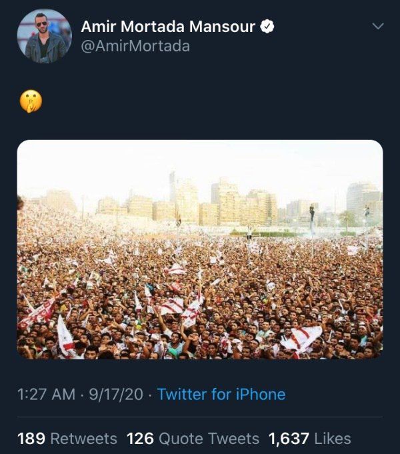Click the verified badge next to Mansour

[267, 27]
